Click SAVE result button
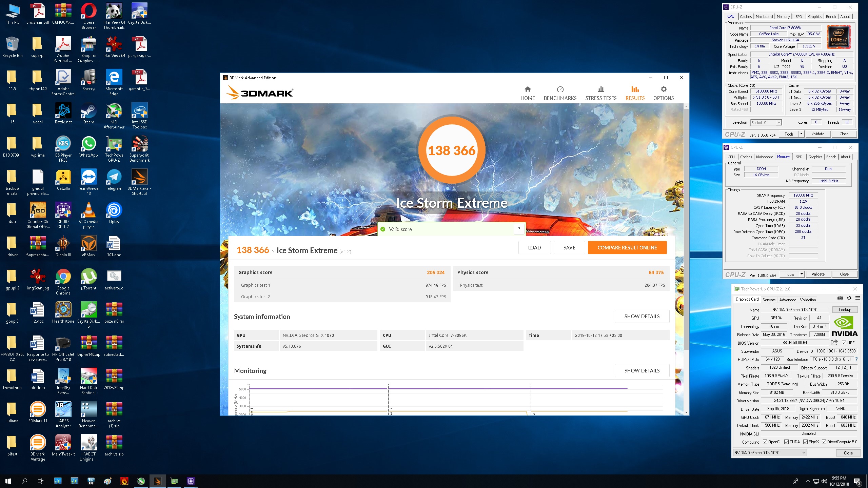Viewport: 868px width, 488px height. tap(569, 247)
